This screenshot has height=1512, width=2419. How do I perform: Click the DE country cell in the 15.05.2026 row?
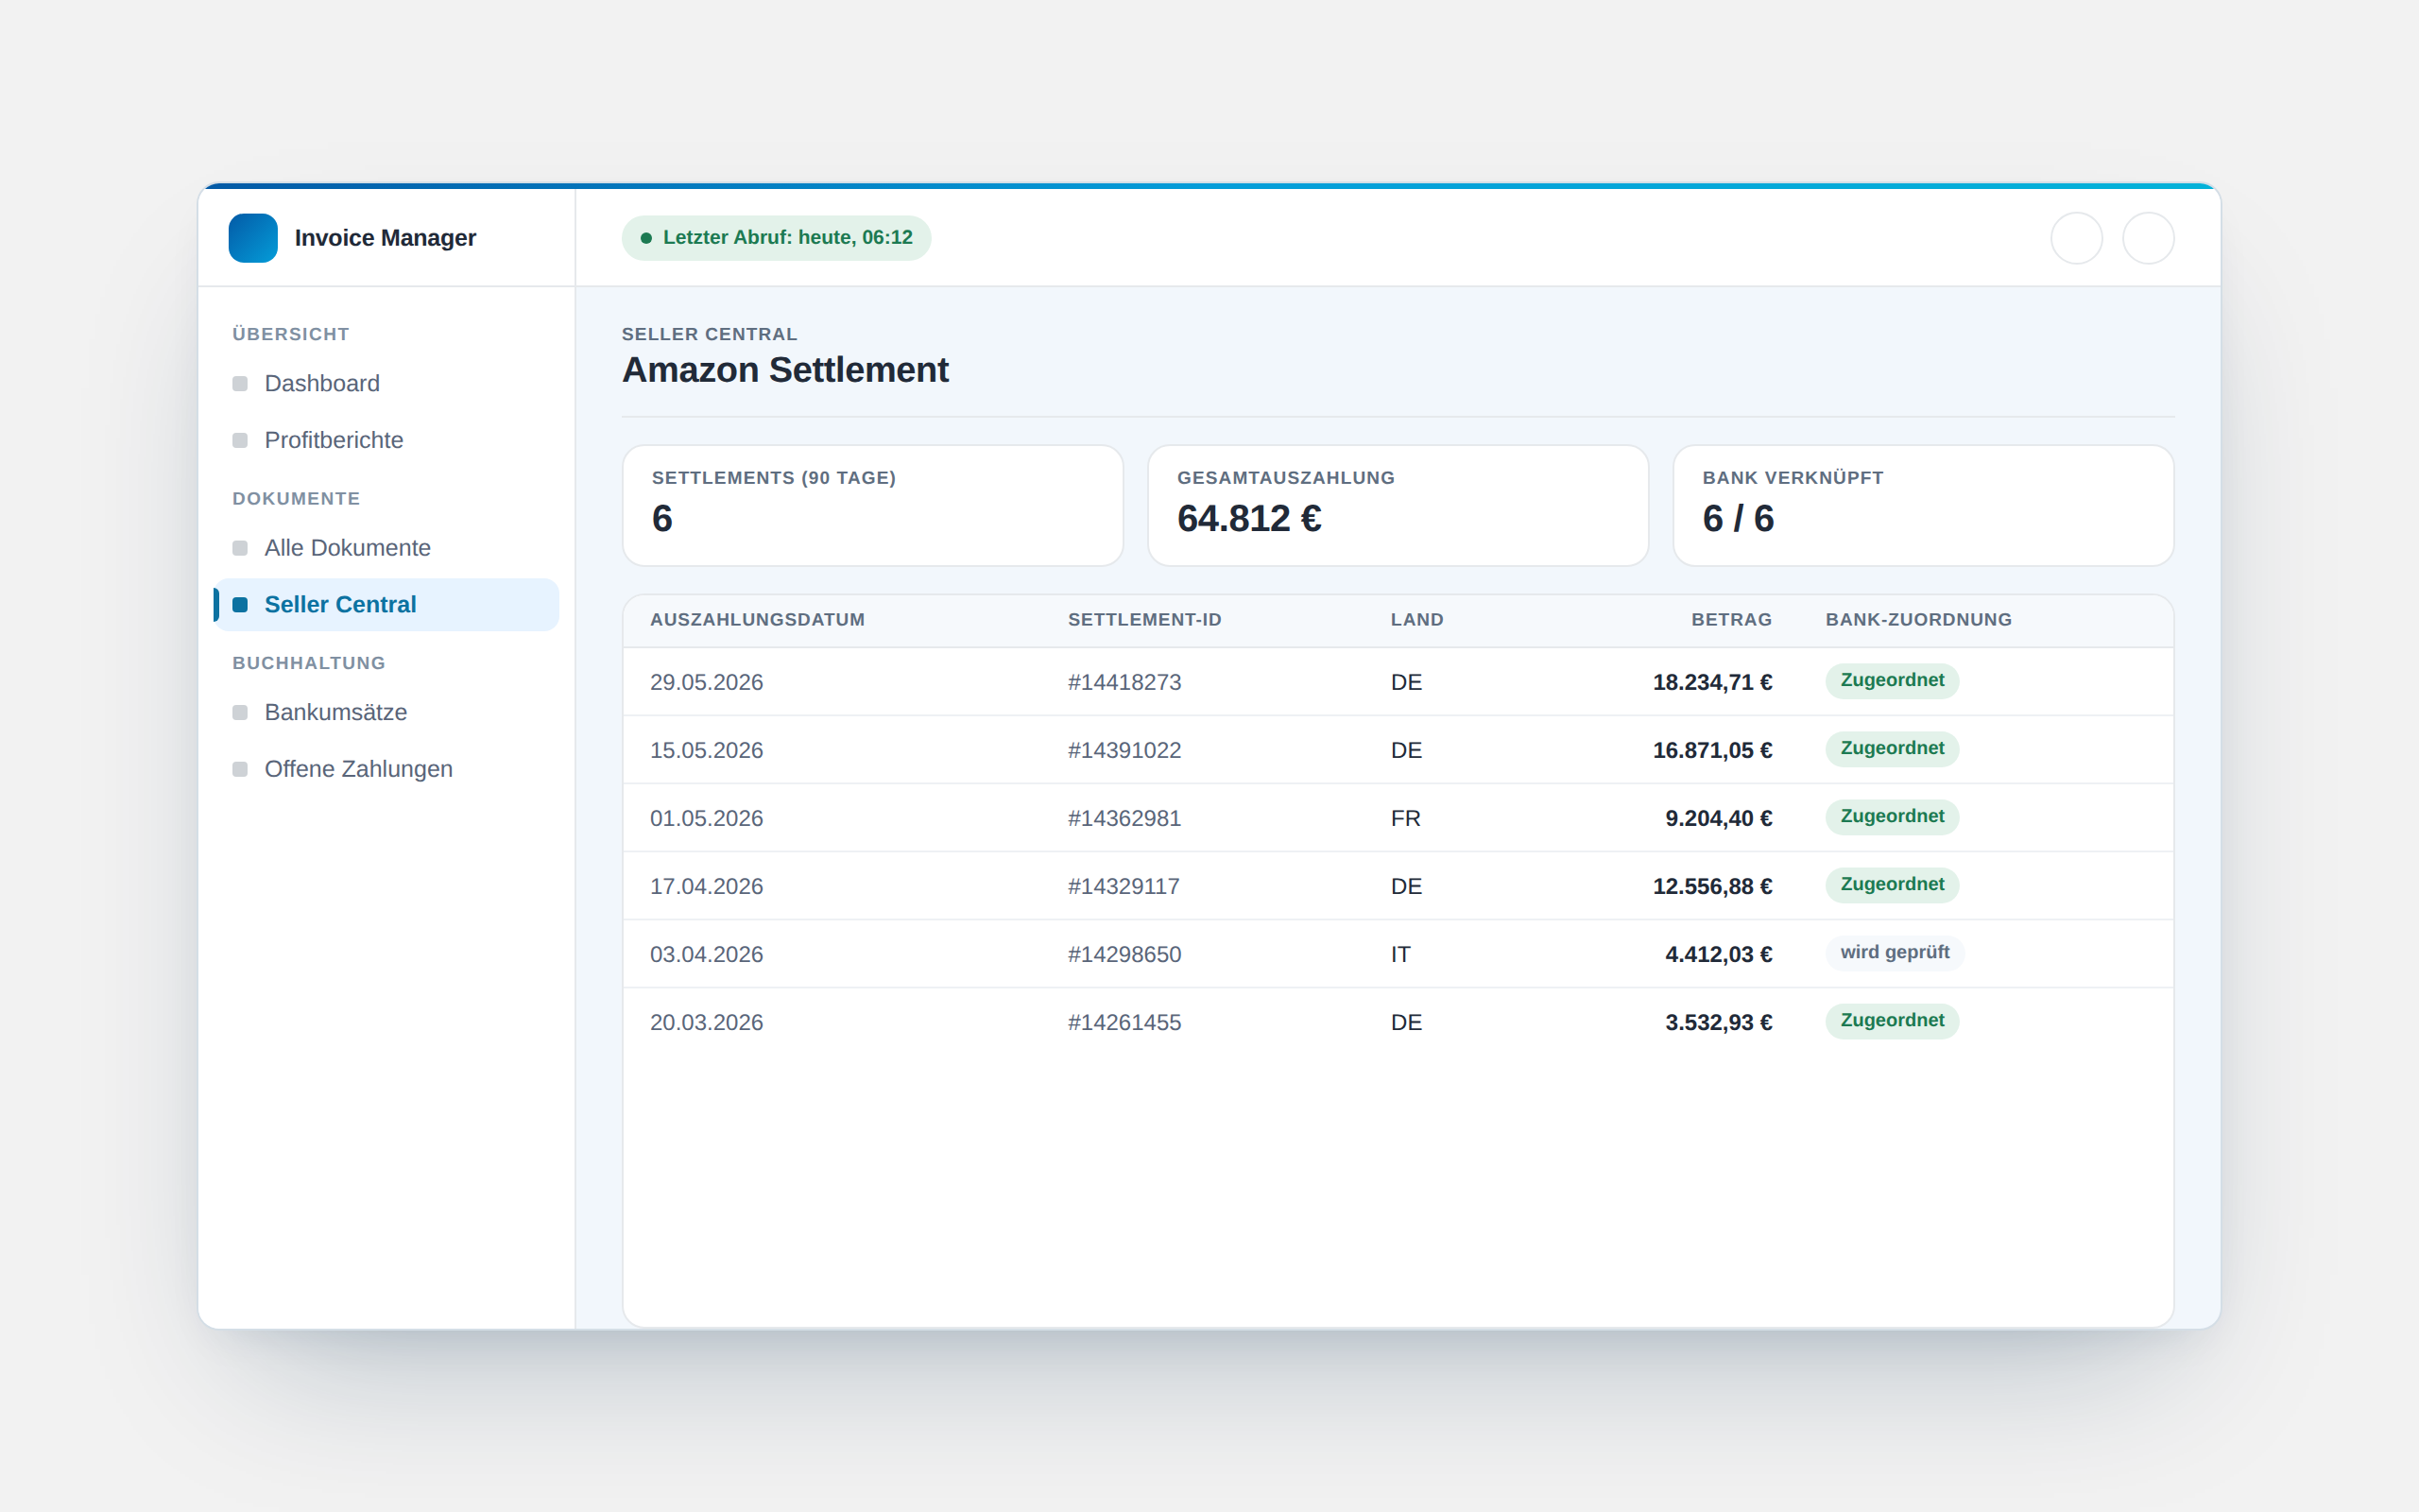[1406, 750]
